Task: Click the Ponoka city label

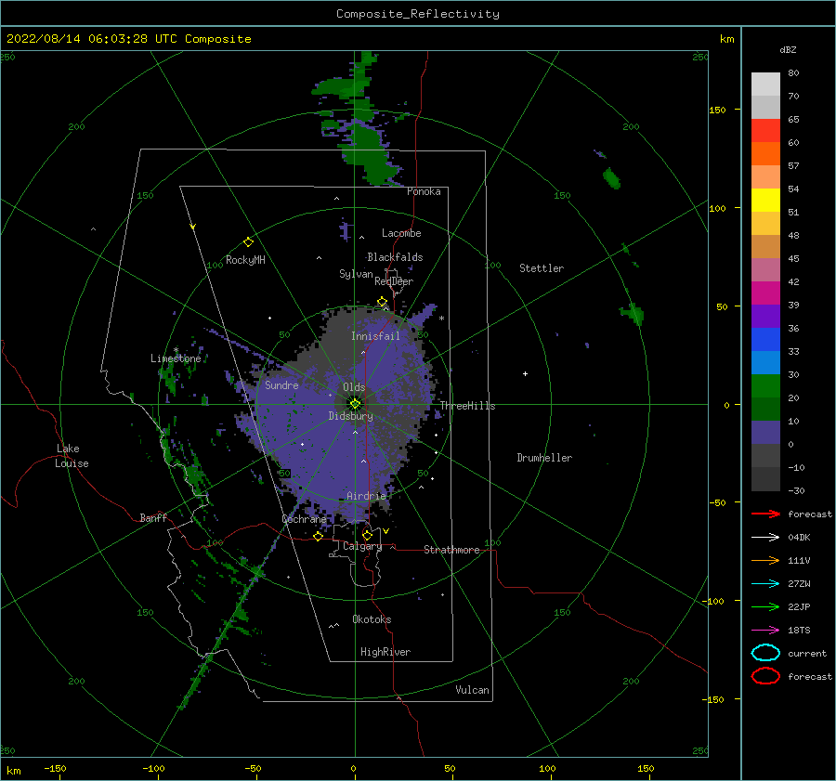Action: coord(424,191)
